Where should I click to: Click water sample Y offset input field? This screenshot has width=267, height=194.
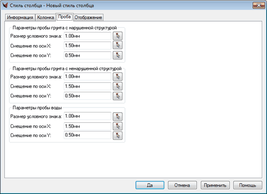[87, 136]
